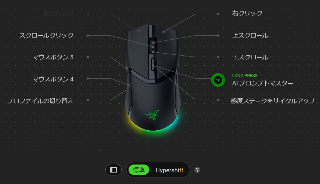
Task: Select the 上スクロール endpoint dot
Action: [x=218, y=36]
